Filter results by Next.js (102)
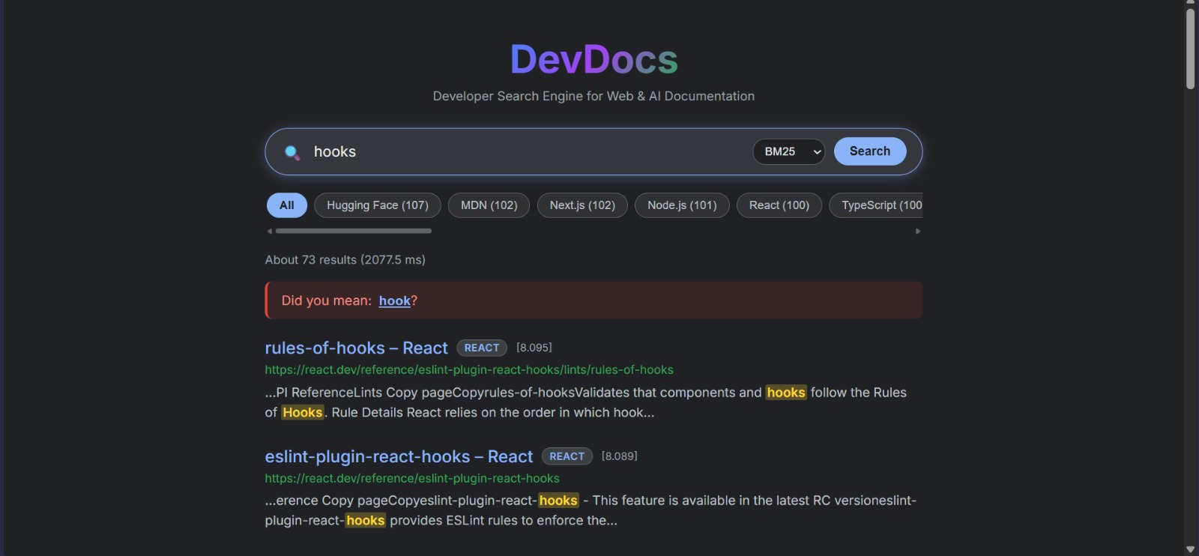Screen dimensions: 1199x556 (x=582, y=205)
